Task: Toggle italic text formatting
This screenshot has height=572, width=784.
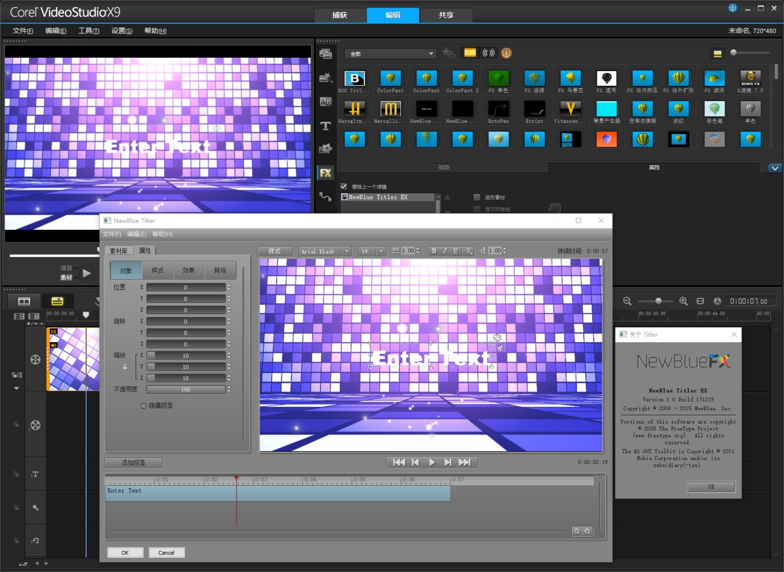Action: (445, 251)
